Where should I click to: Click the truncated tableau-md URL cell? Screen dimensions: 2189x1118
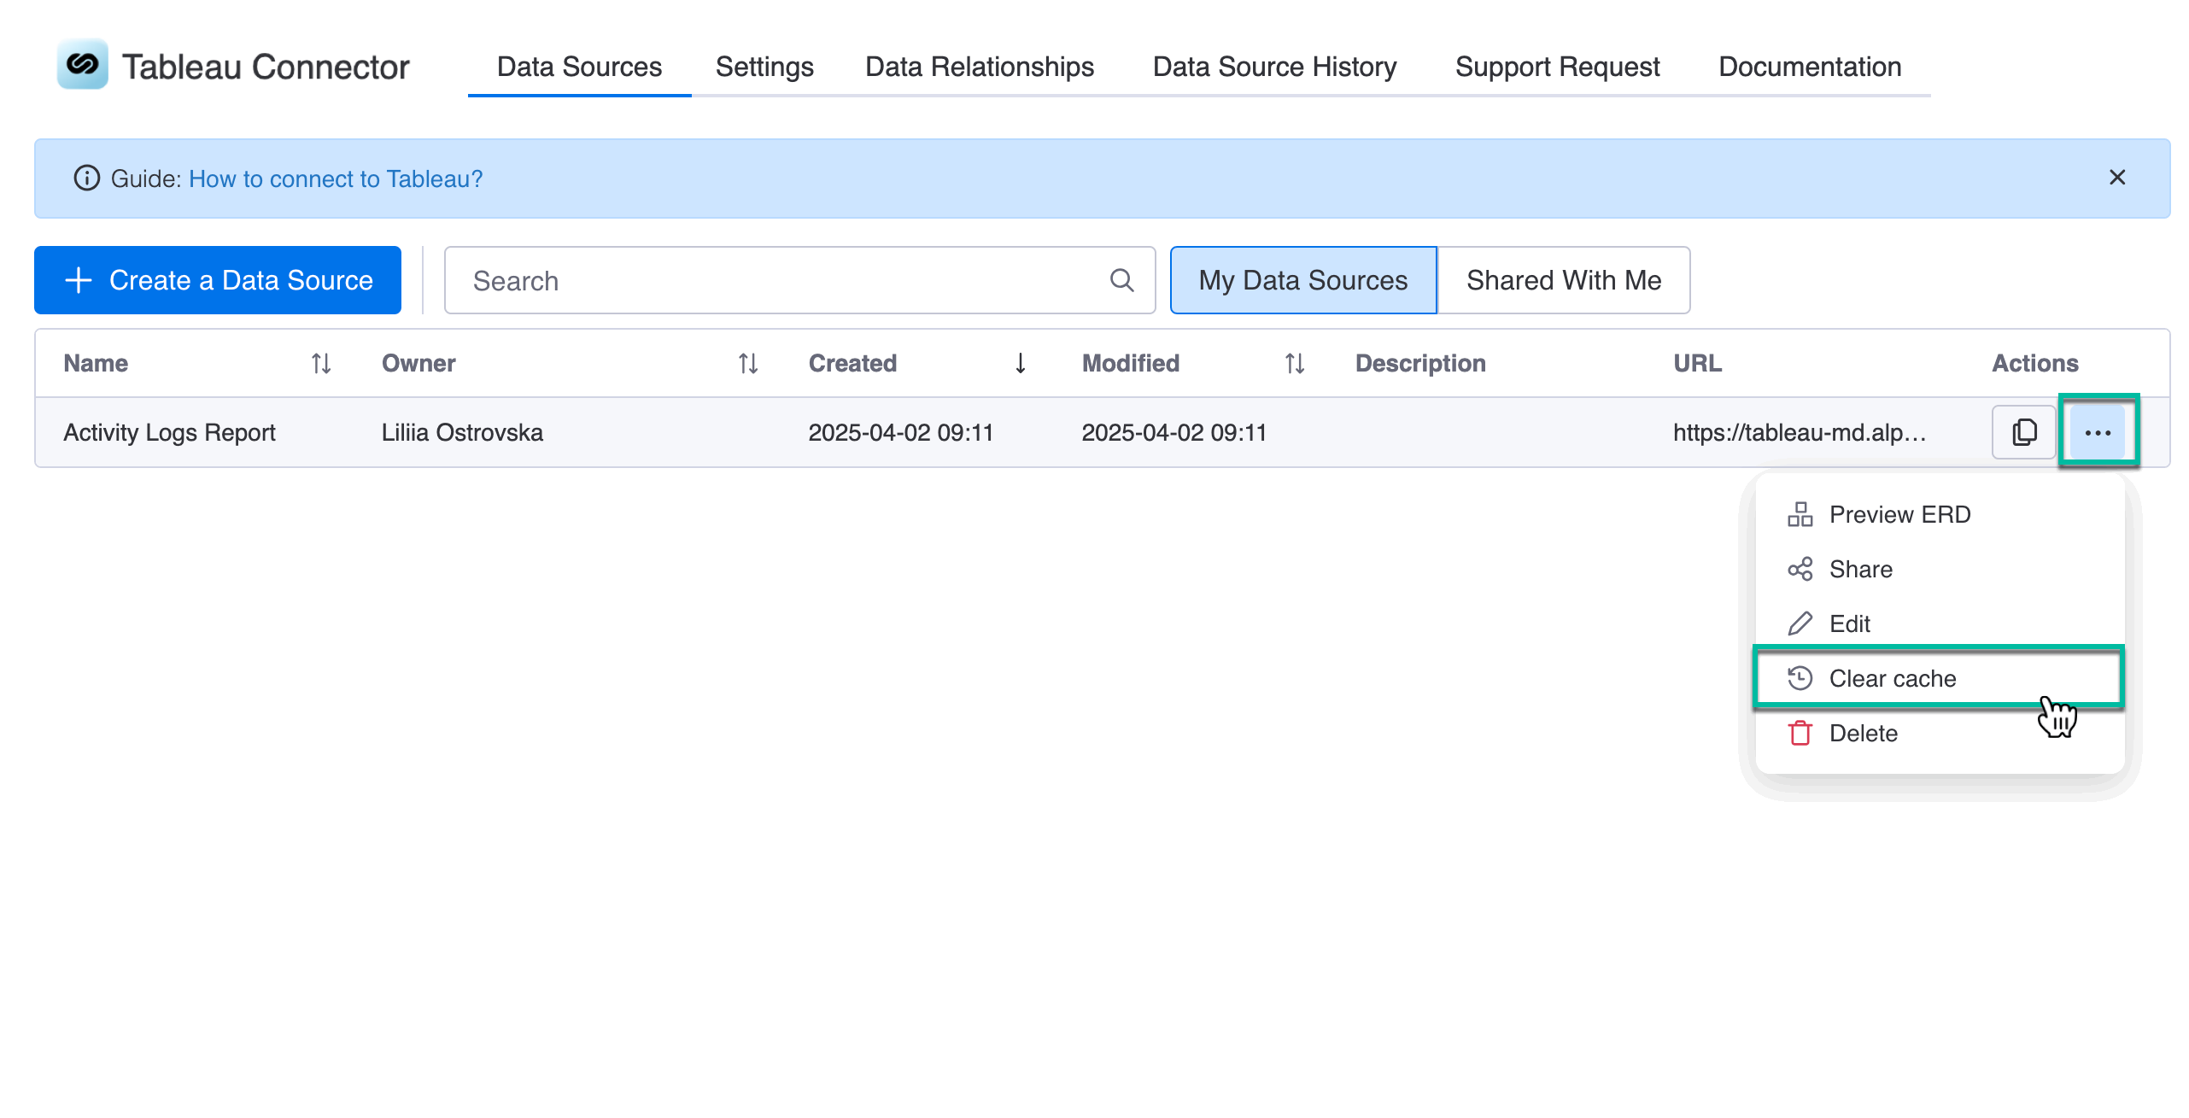[1800, 432]
